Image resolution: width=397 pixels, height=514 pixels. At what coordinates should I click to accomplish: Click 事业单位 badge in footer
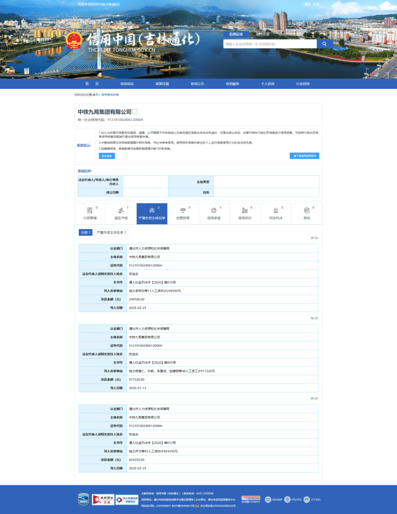click(x=83, y=500)
